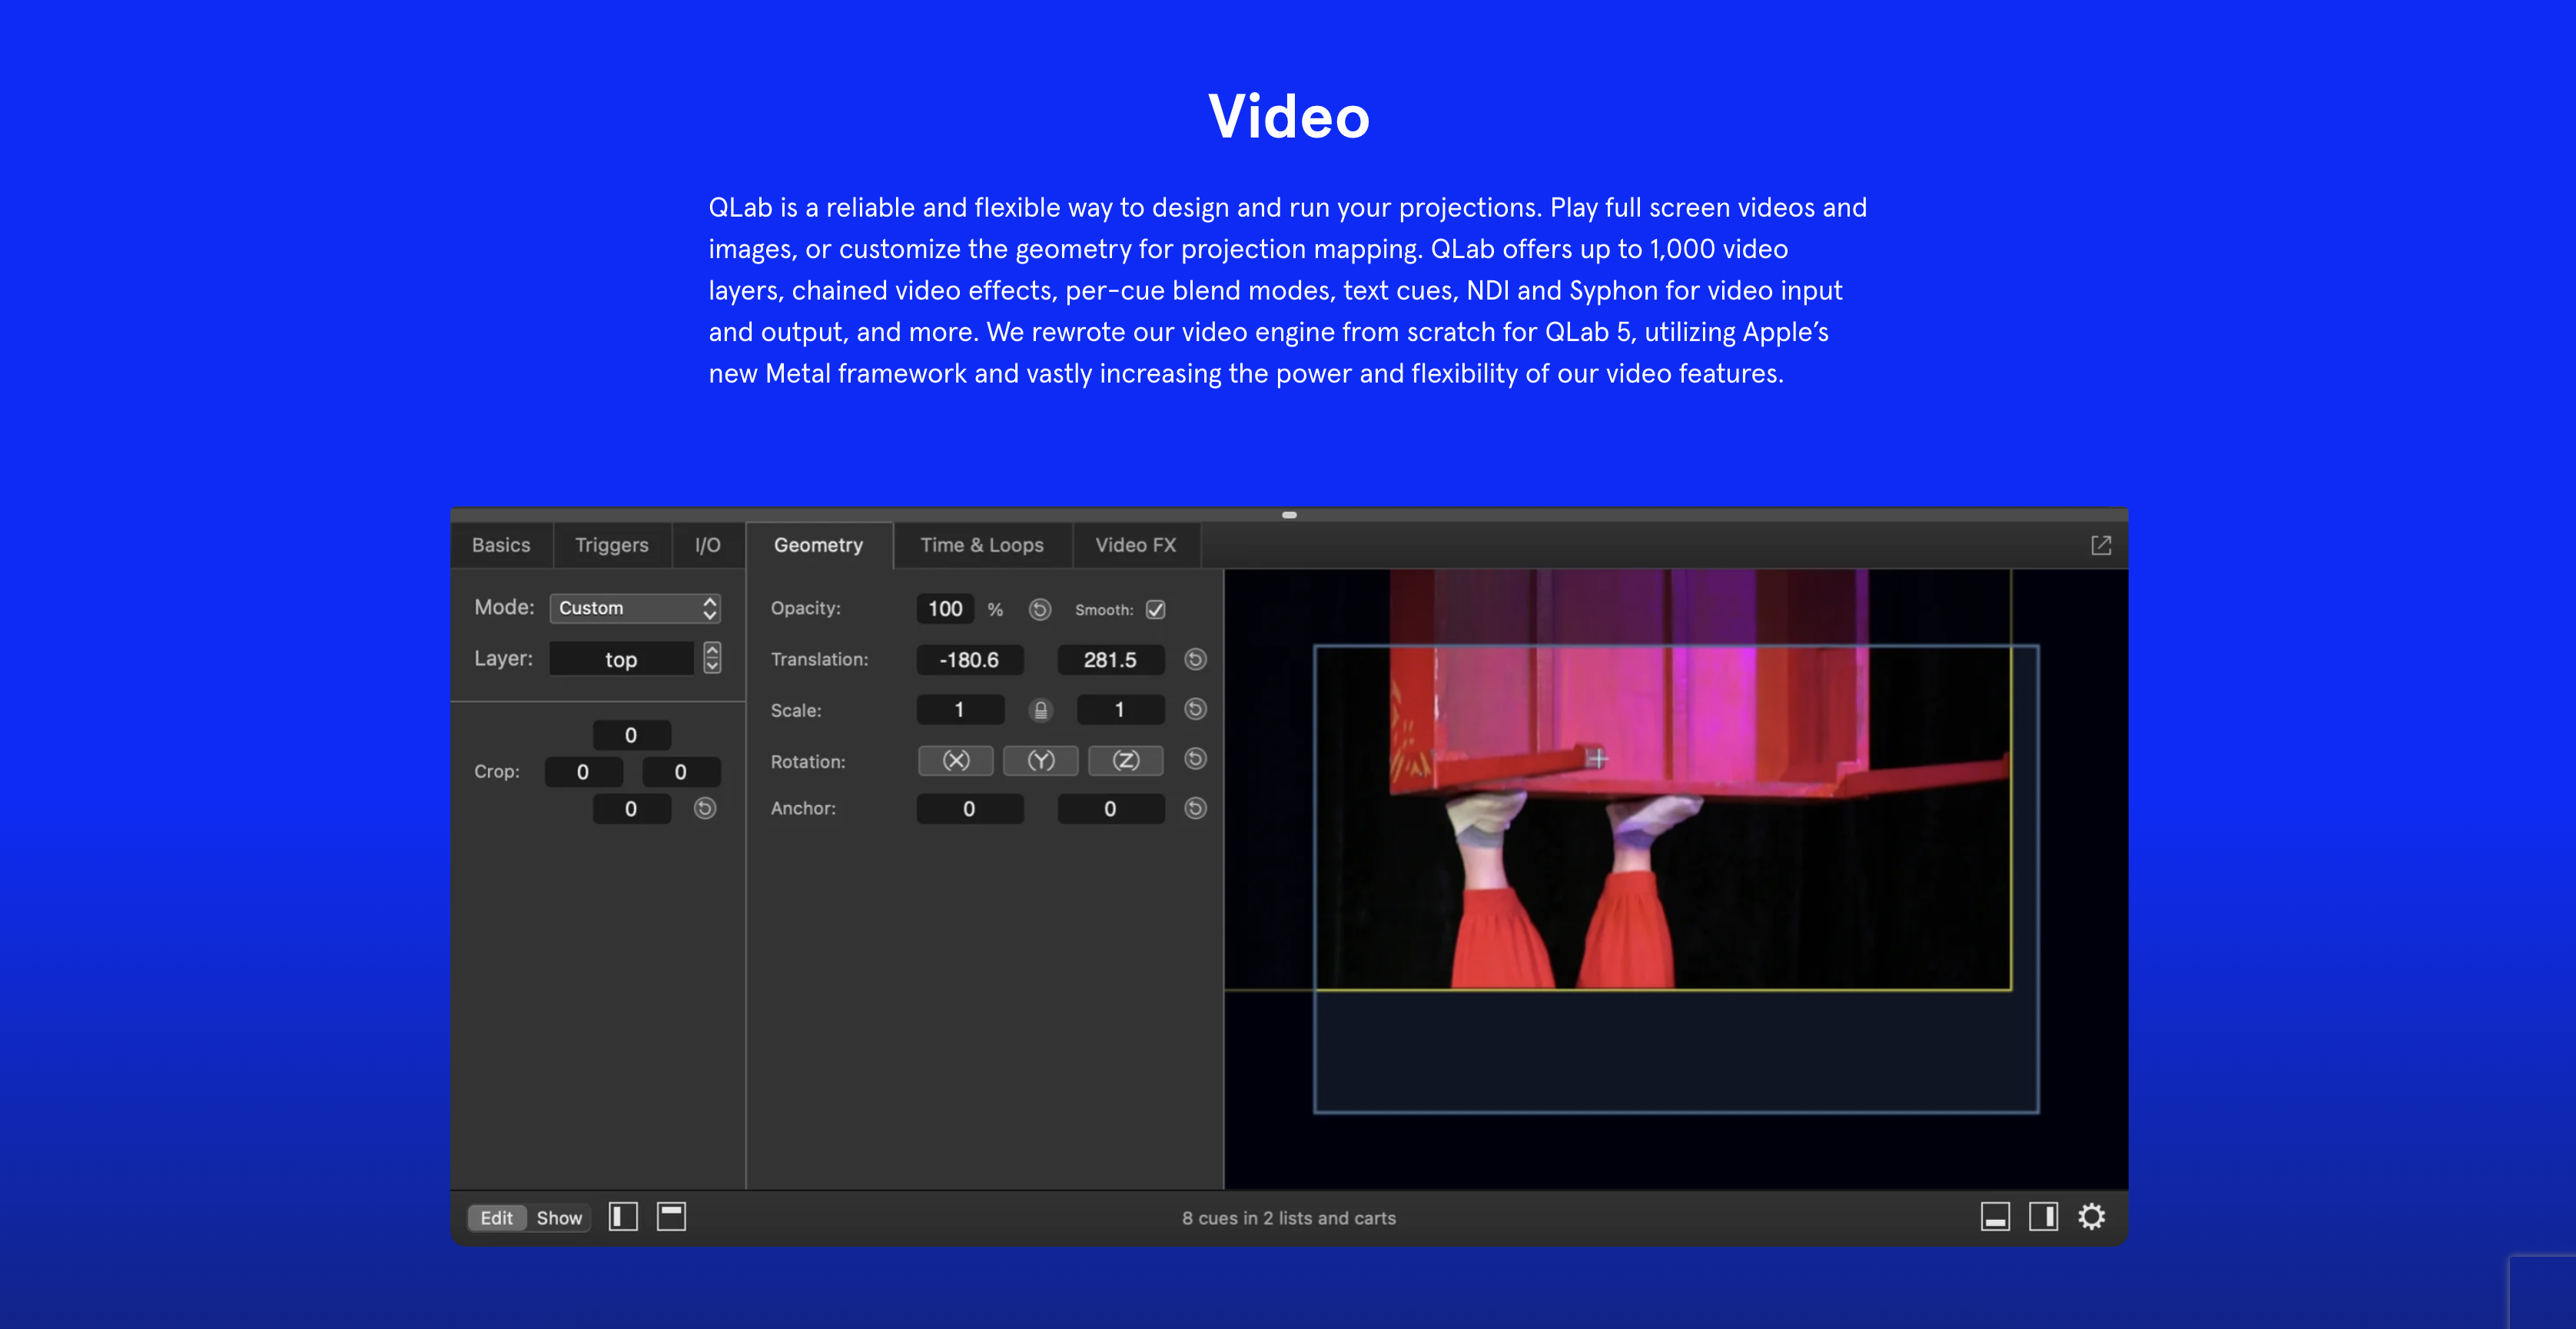Switch to Show mode
The width and height of the screenshot is (2576, 1329).
pyautogui.click(x=559, y=1217)
